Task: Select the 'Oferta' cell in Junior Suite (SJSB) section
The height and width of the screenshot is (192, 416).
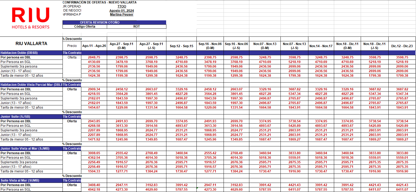Action: (x=72, y=121)
